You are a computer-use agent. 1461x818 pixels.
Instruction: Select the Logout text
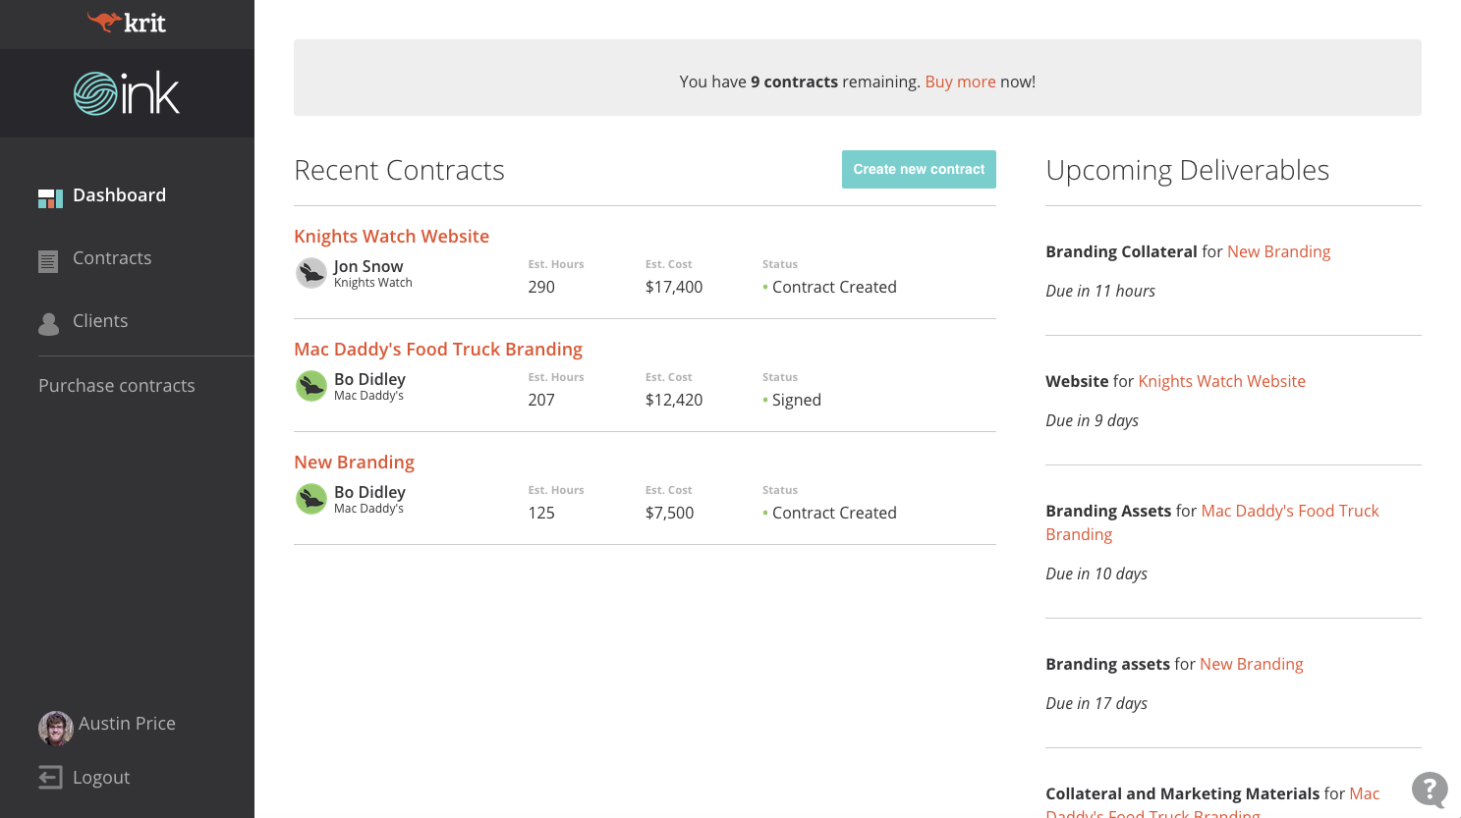101,778
